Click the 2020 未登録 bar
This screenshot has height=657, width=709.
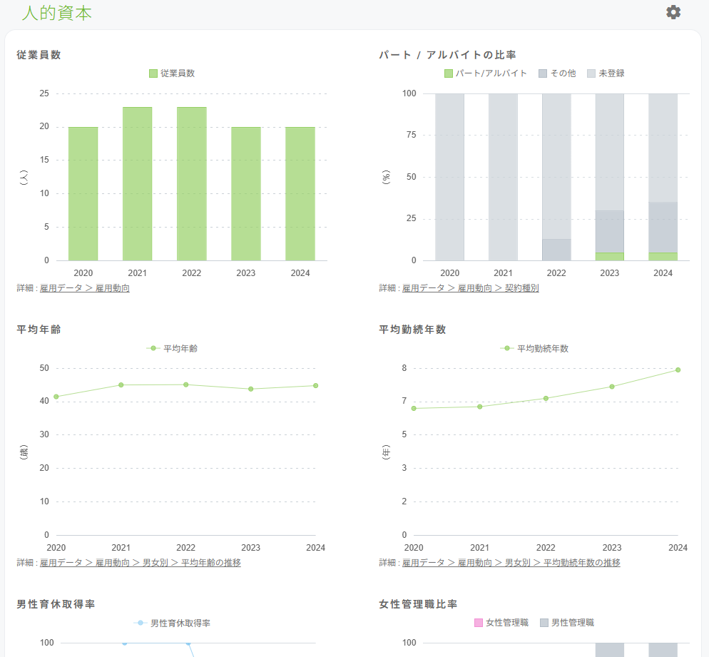[450, 177]
